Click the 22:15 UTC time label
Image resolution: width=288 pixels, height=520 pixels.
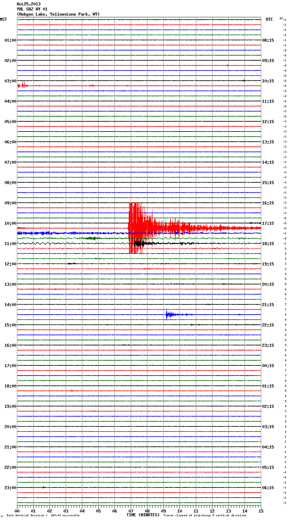[x=268, y=325]
